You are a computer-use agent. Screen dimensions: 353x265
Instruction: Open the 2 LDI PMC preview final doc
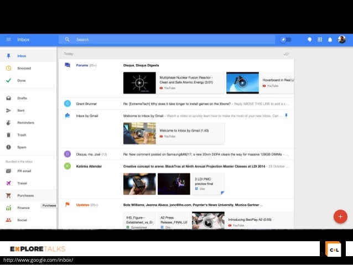click(x=208, y=184)
